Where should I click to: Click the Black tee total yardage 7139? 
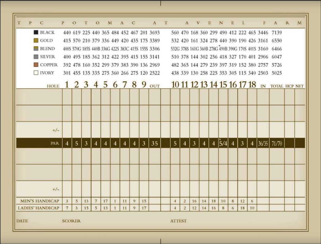tap(277, 33)
